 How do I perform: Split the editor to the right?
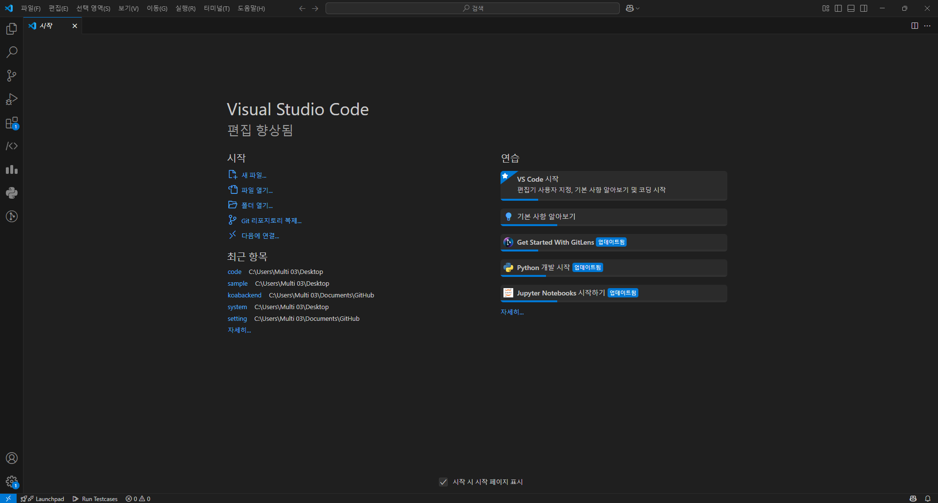[x=915, y=26]
